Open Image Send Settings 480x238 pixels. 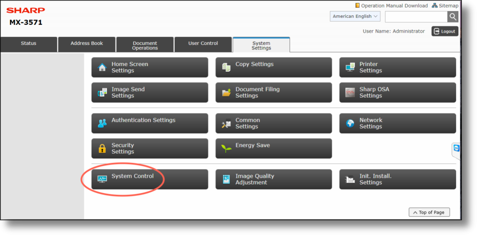150,92
